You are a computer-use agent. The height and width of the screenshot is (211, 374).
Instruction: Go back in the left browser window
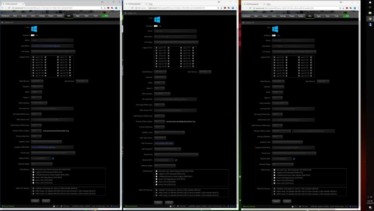click(2, 8)
